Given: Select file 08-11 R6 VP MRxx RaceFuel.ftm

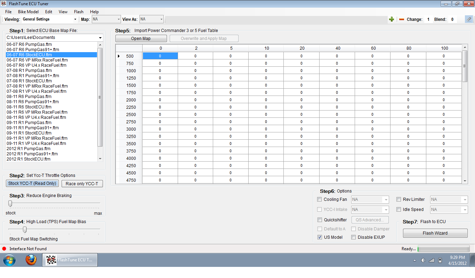Looking at the screenshot, I should [51, 112].
